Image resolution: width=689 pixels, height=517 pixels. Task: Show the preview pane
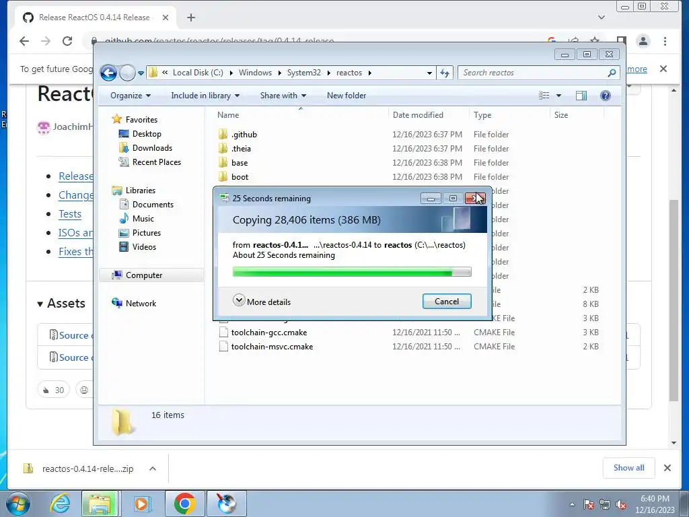tap(581, 96)
